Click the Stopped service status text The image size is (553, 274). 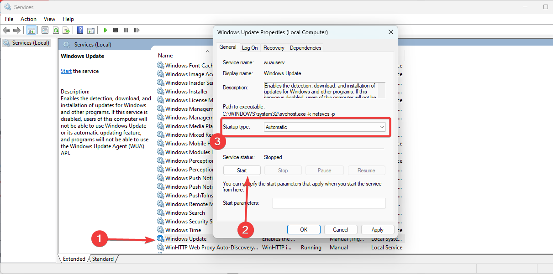[273, 157]
